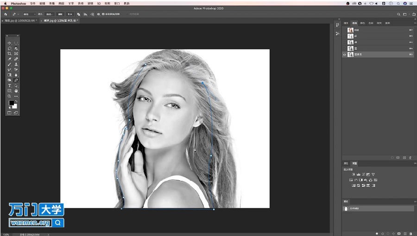
Task: Select the Move tool
Action: click(9, 43)
